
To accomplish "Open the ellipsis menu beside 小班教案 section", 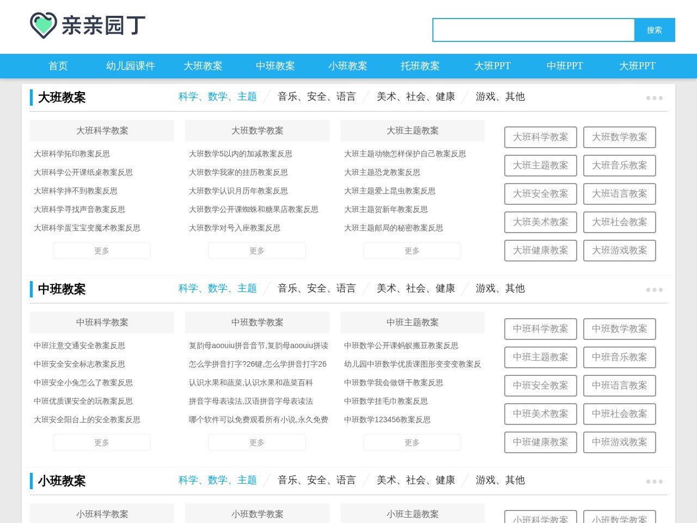I will pos(654,482).
